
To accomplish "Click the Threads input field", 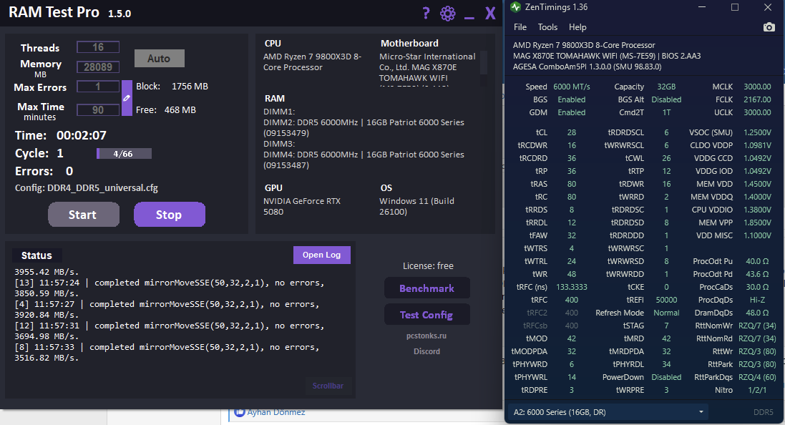I will 98,47.
